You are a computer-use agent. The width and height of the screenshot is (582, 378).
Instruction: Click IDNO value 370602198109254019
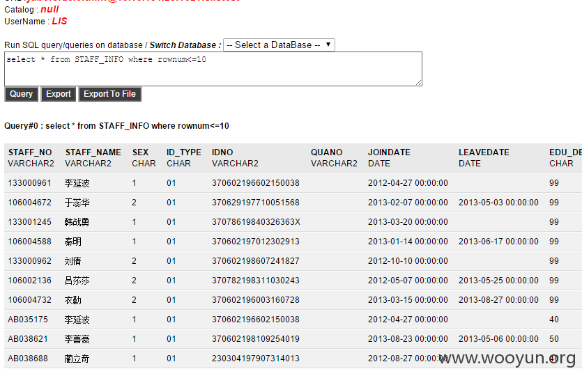256,339
